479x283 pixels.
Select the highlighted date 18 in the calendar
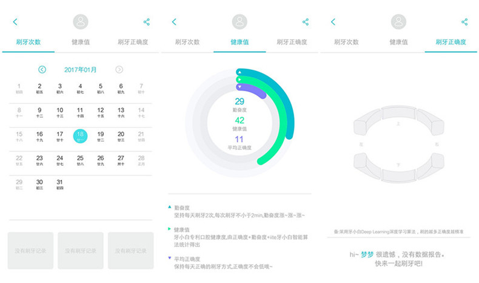click(80, 136)
